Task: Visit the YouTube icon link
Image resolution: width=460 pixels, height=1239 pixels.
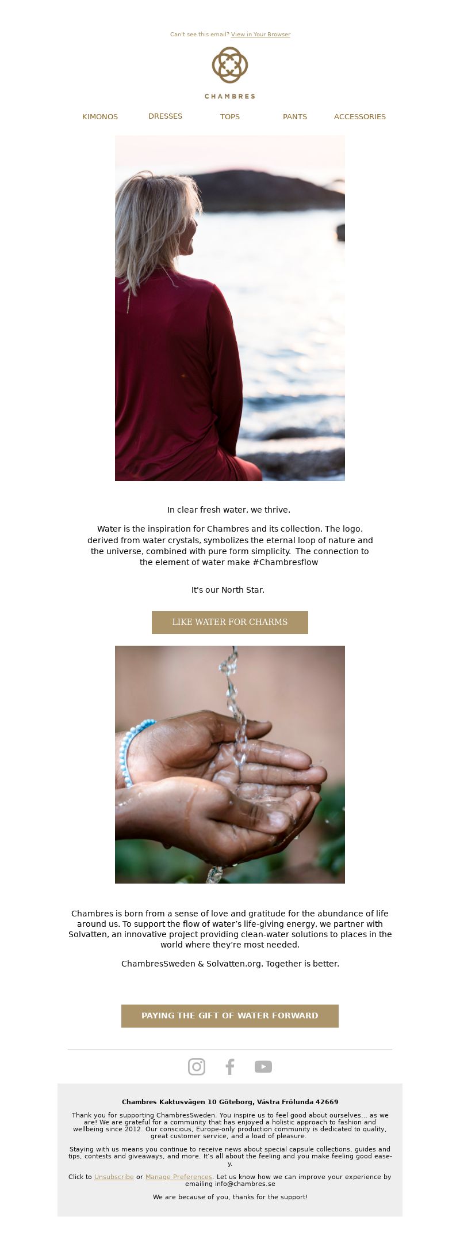Action: 263,1067
